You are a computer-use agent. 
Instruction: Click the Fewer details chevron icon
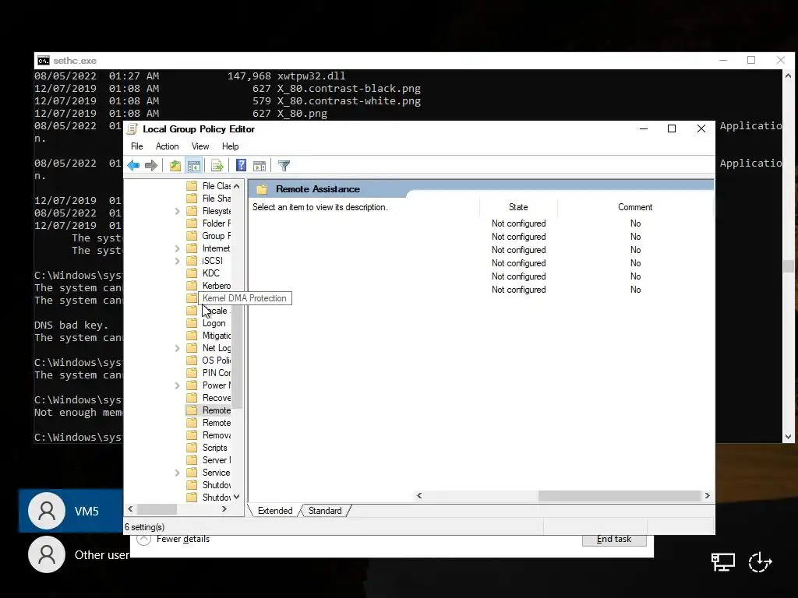click(143, 539)
